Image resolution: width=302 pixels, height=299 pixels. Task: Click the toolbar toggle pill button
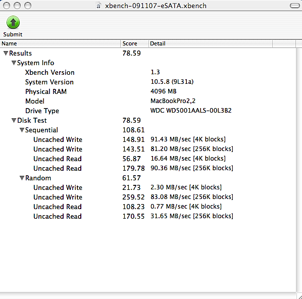point(295,6)
